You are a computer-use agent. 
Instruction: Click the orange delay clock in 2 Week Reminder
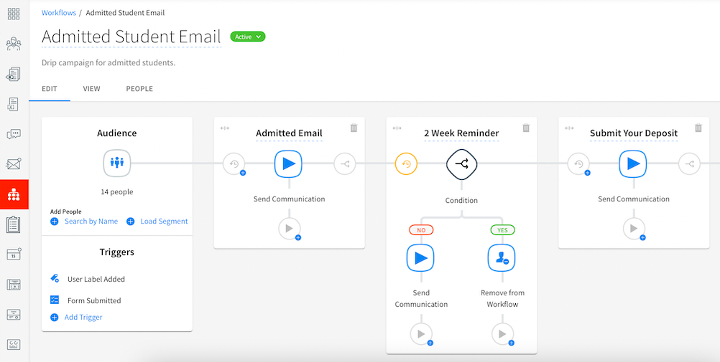pyautogui.click(x=407, y=163)
